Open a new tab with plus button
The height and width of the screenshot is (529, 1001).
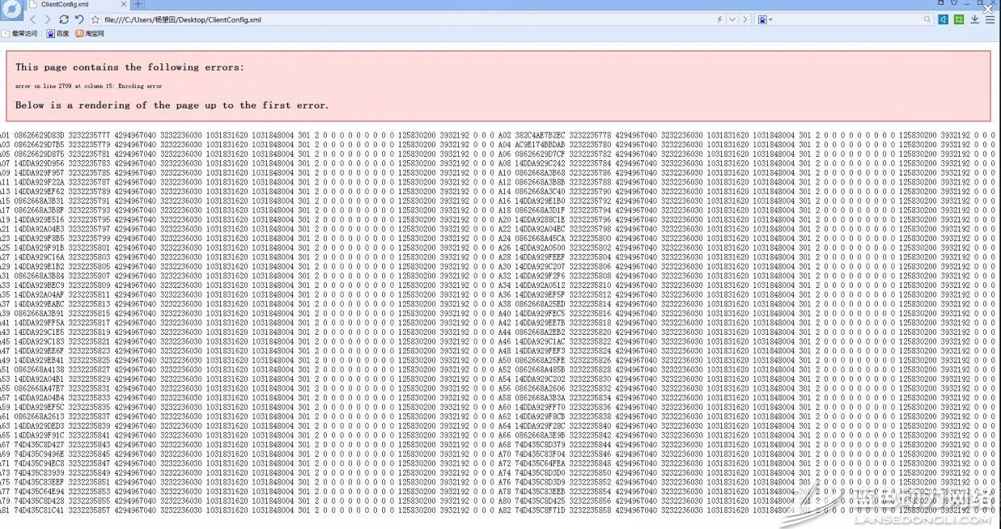[138, 5]
